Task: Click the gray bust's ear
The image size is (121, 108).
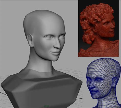Action: (x=30, y=40)
